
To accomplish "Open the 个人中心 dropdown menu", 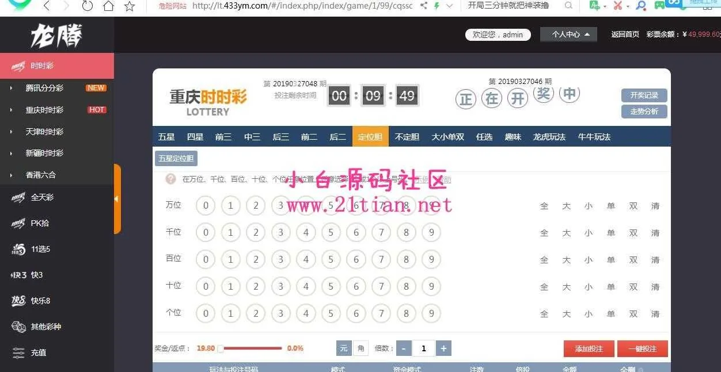I will click(x=568, y=34).
